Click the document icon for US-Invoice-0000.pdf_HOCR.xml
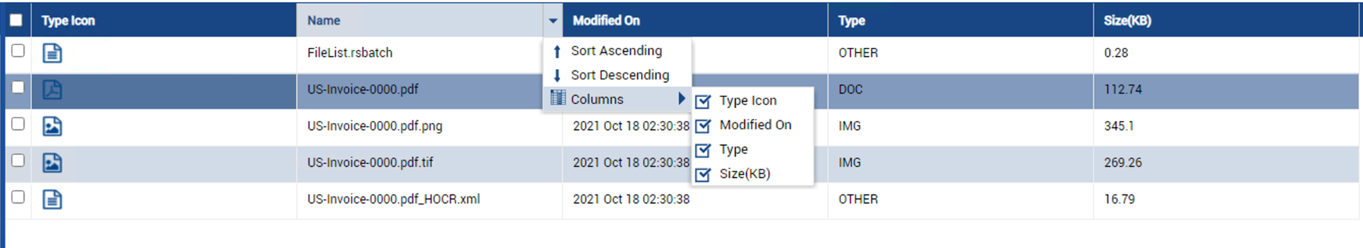 coord(52,199)
